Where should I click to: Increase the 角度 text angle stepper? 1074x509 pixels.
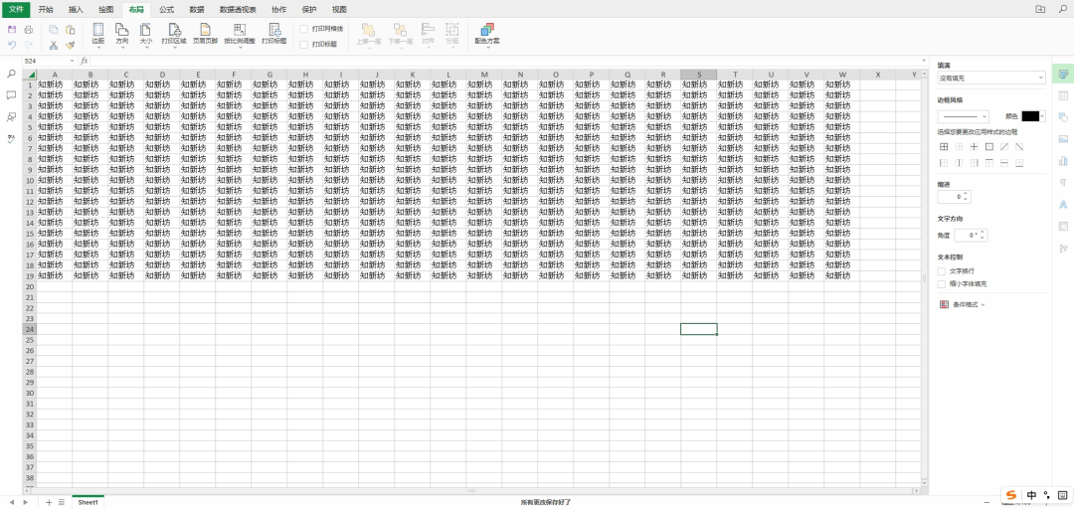[x=983, y=233]
